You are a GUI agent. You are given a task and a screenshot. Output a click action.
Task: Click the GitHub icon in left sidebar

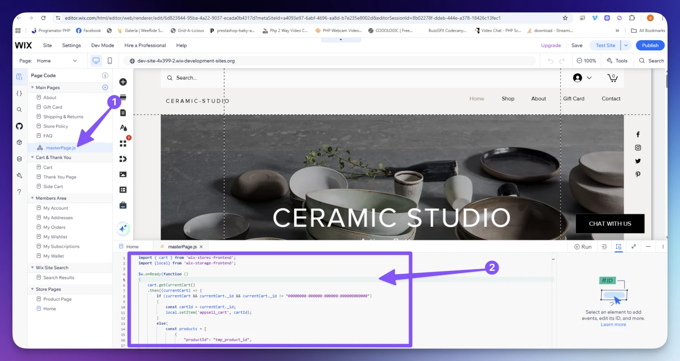point(19,126)
